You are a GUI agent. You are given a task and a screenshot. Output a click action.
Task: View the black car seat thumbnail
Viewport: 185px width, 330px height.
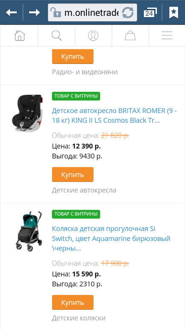pyautogui.click(x=27, y=113)
